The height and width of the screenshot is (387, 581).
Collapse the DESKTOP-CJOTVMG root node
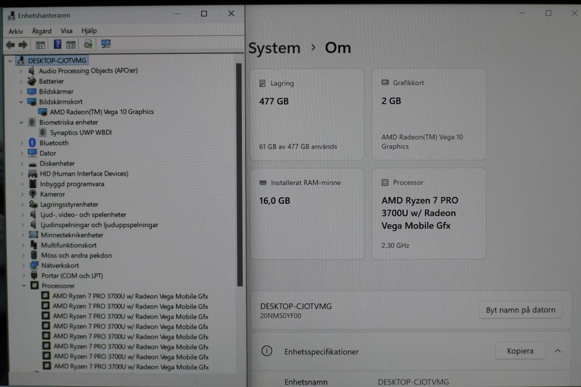[x=10, y=60]
